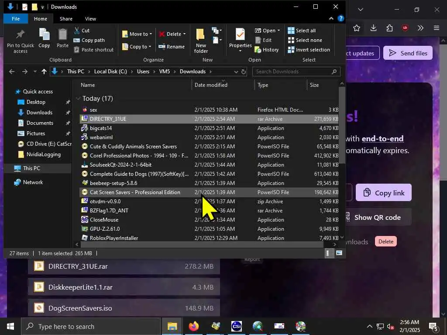The height and width of the screenshot is (335, 447).
Task: Click the Copy link button
Action: [x=384, y=192]
